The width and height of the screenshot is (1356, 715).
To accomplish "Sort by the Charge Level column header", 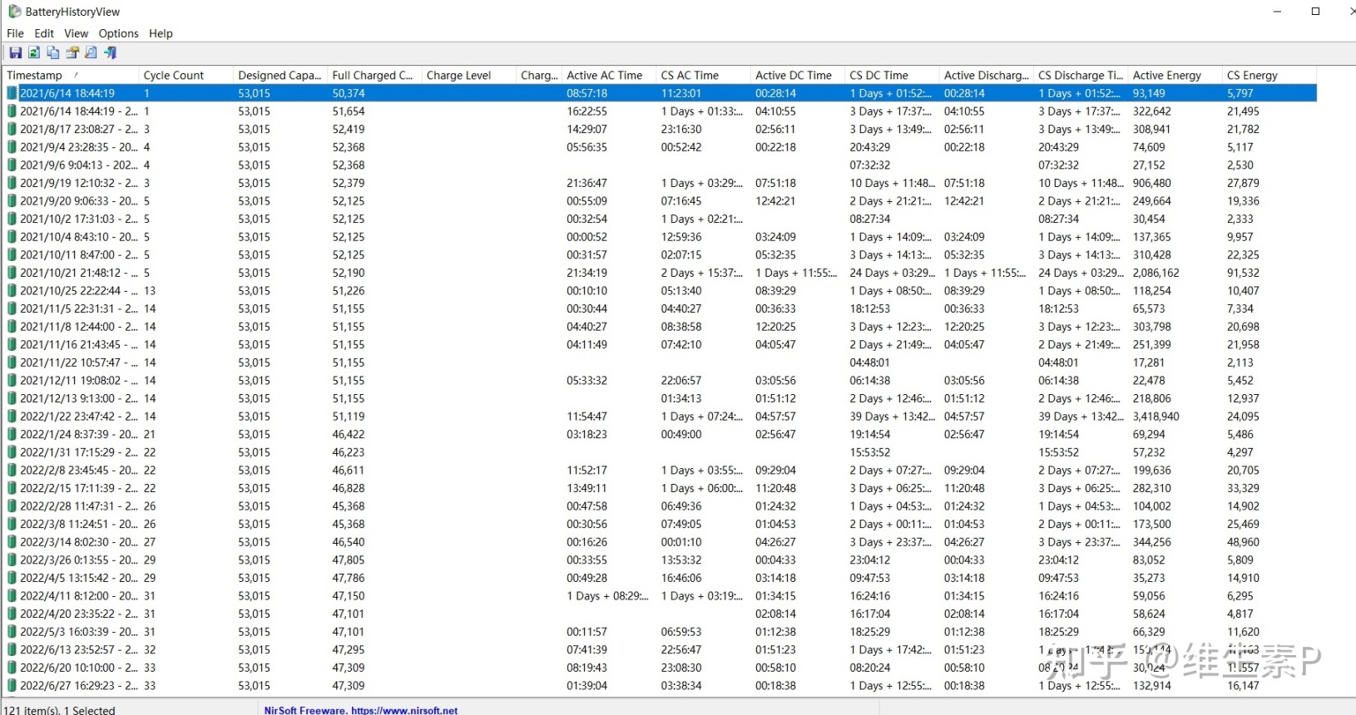I will click(x=469, y=75).
